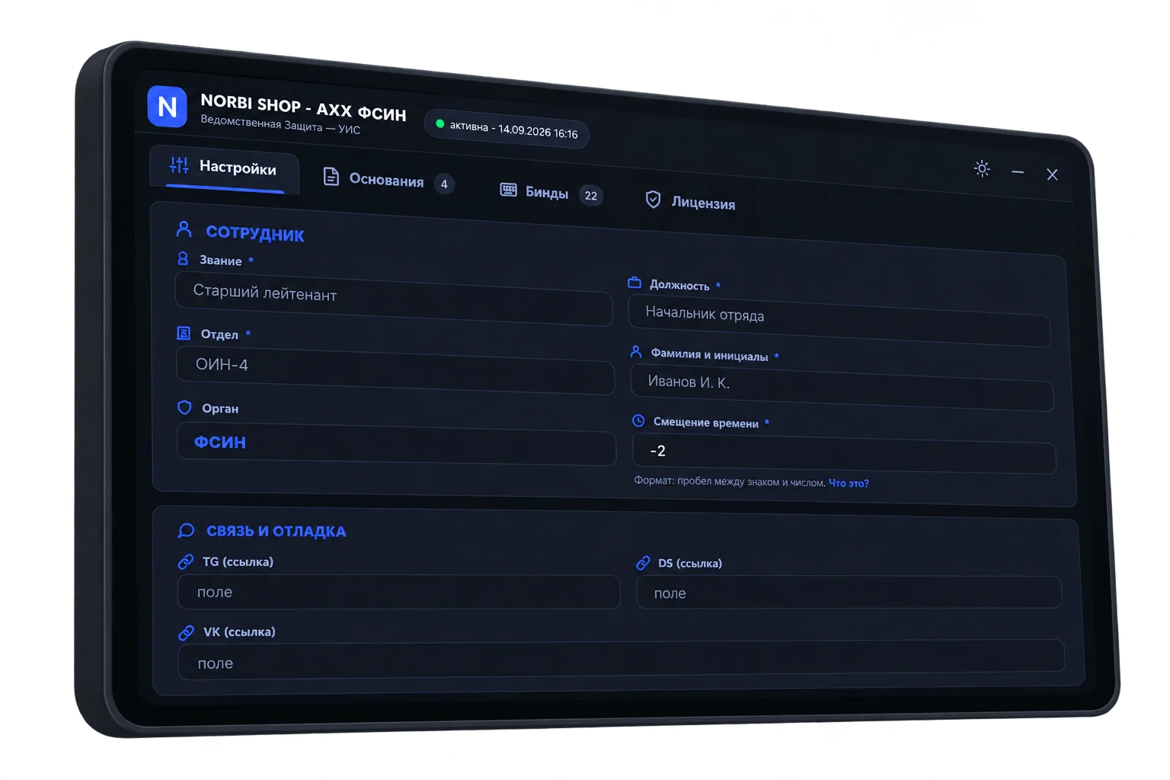Click the briefcase icon next to Должность

(635, 283)
